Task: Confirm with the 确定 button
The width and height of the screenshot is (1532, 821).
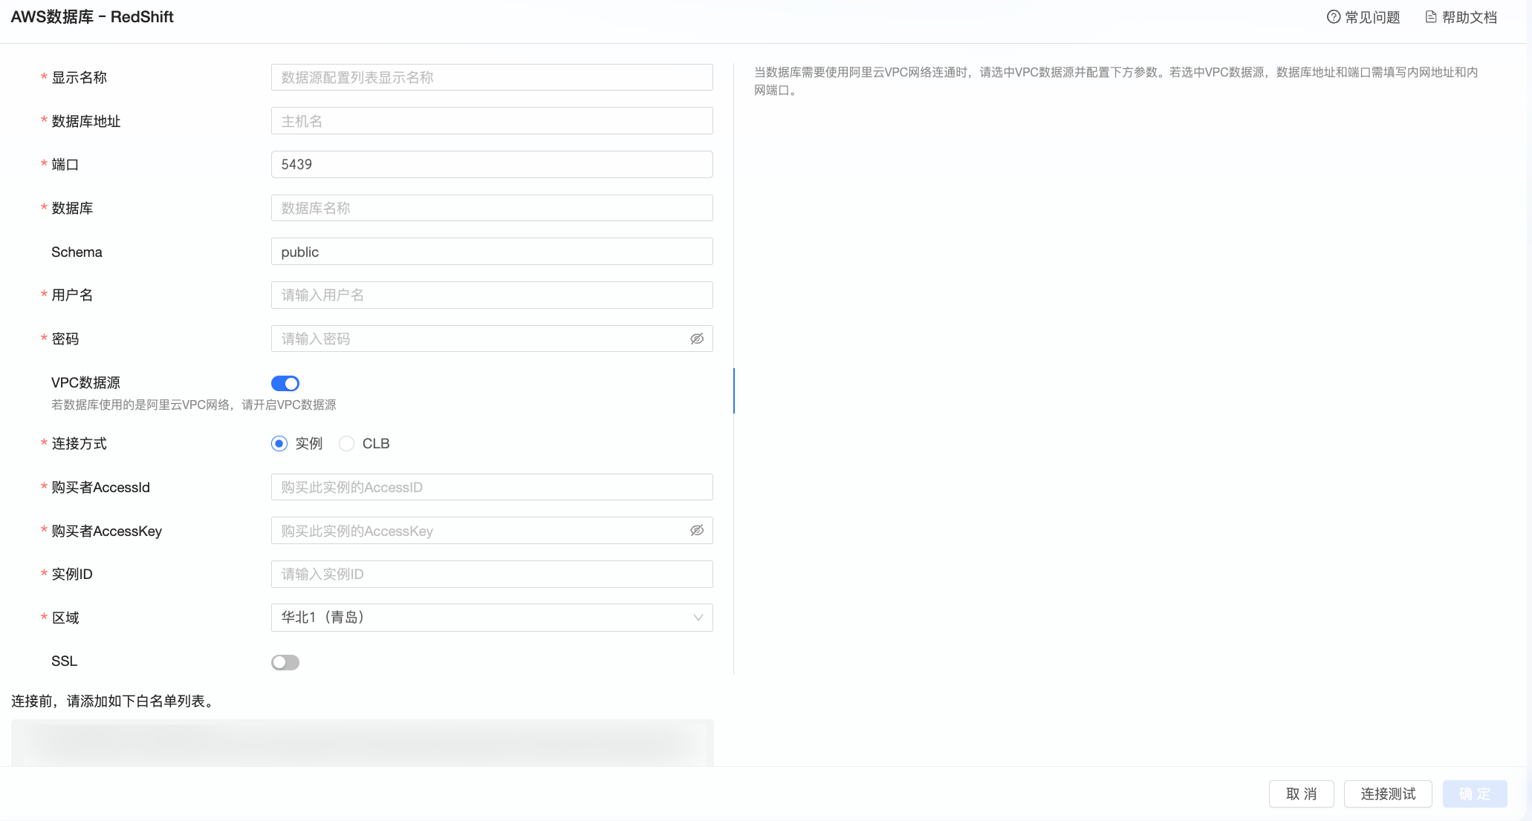Action: [x=1475, y=794]
